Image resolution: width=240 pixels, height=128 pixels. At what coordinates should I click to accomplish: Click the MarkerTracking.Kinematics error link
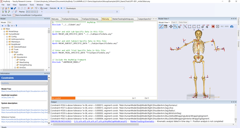click(142, 121)
